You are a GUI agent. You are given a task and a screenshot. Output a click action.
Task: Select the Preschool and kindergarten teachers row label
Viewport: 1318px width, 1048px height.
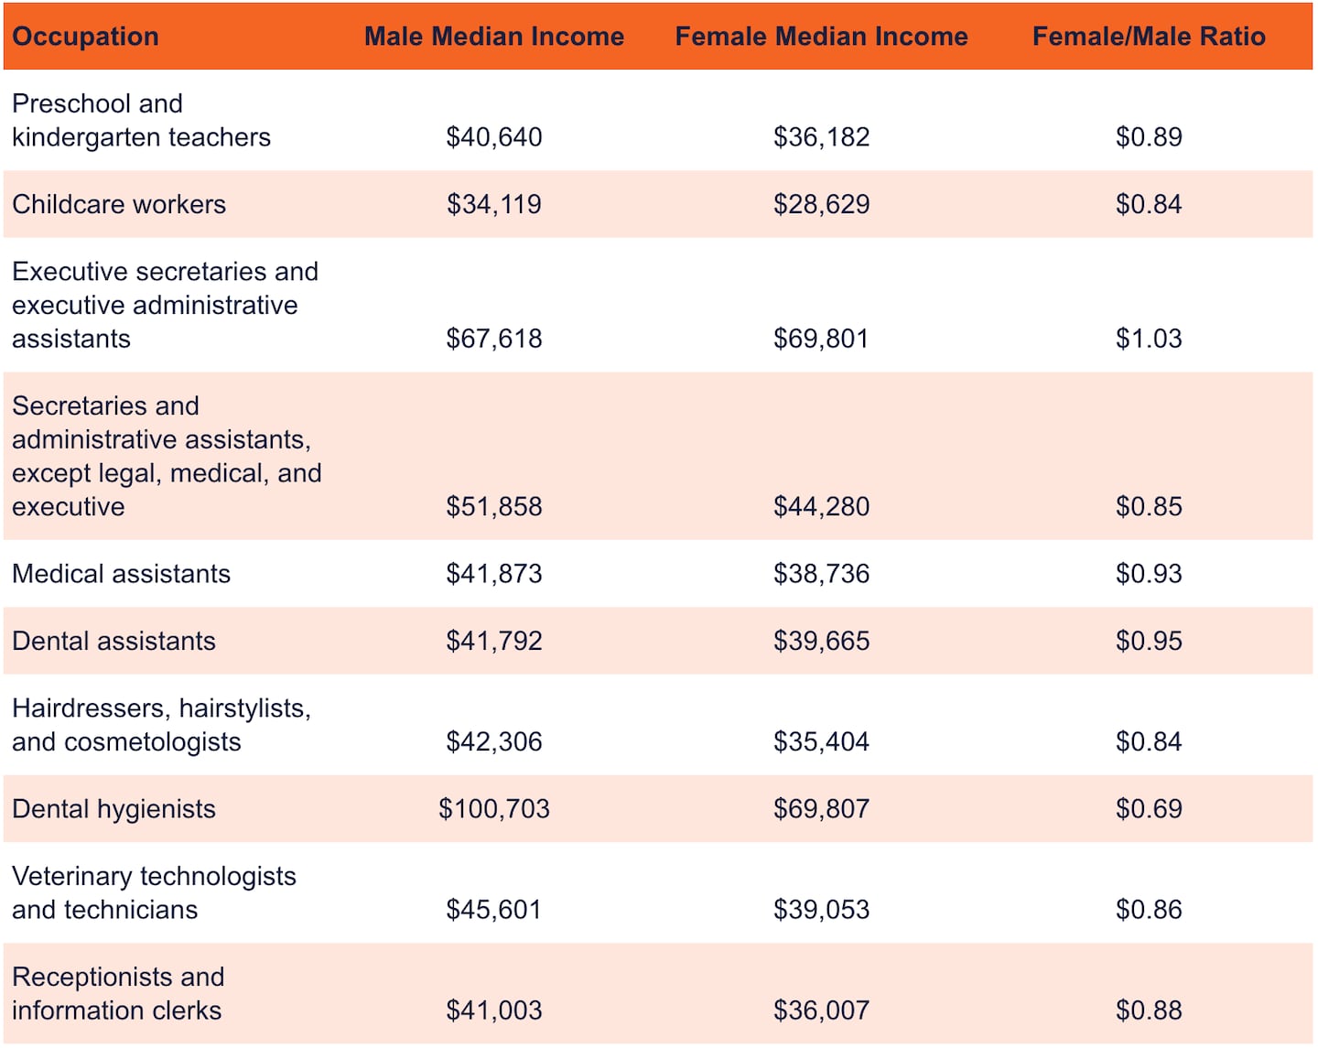tap(141, 120)
